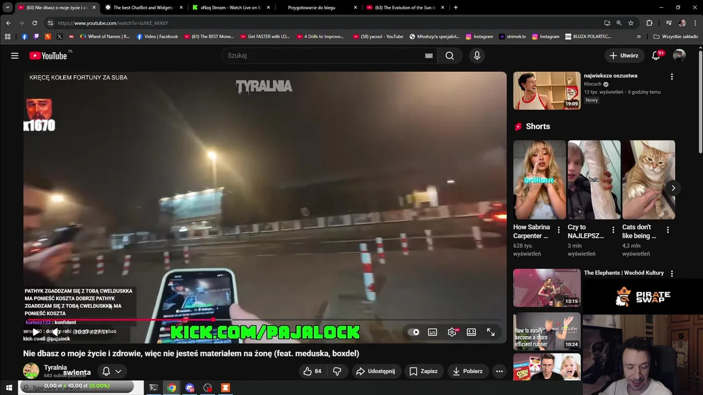Open video player settings gear
This screenshot has height=395, width=703.
(452, 332)
